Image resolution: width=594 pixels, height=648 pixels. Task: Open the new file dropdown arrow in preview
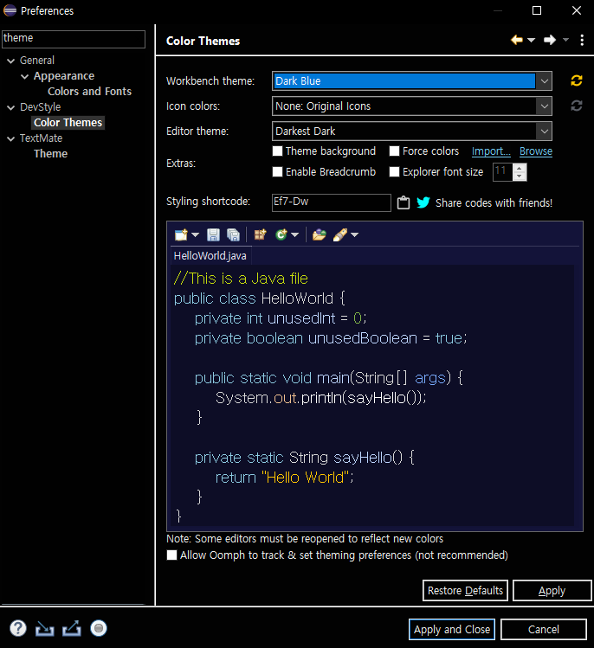195,234
